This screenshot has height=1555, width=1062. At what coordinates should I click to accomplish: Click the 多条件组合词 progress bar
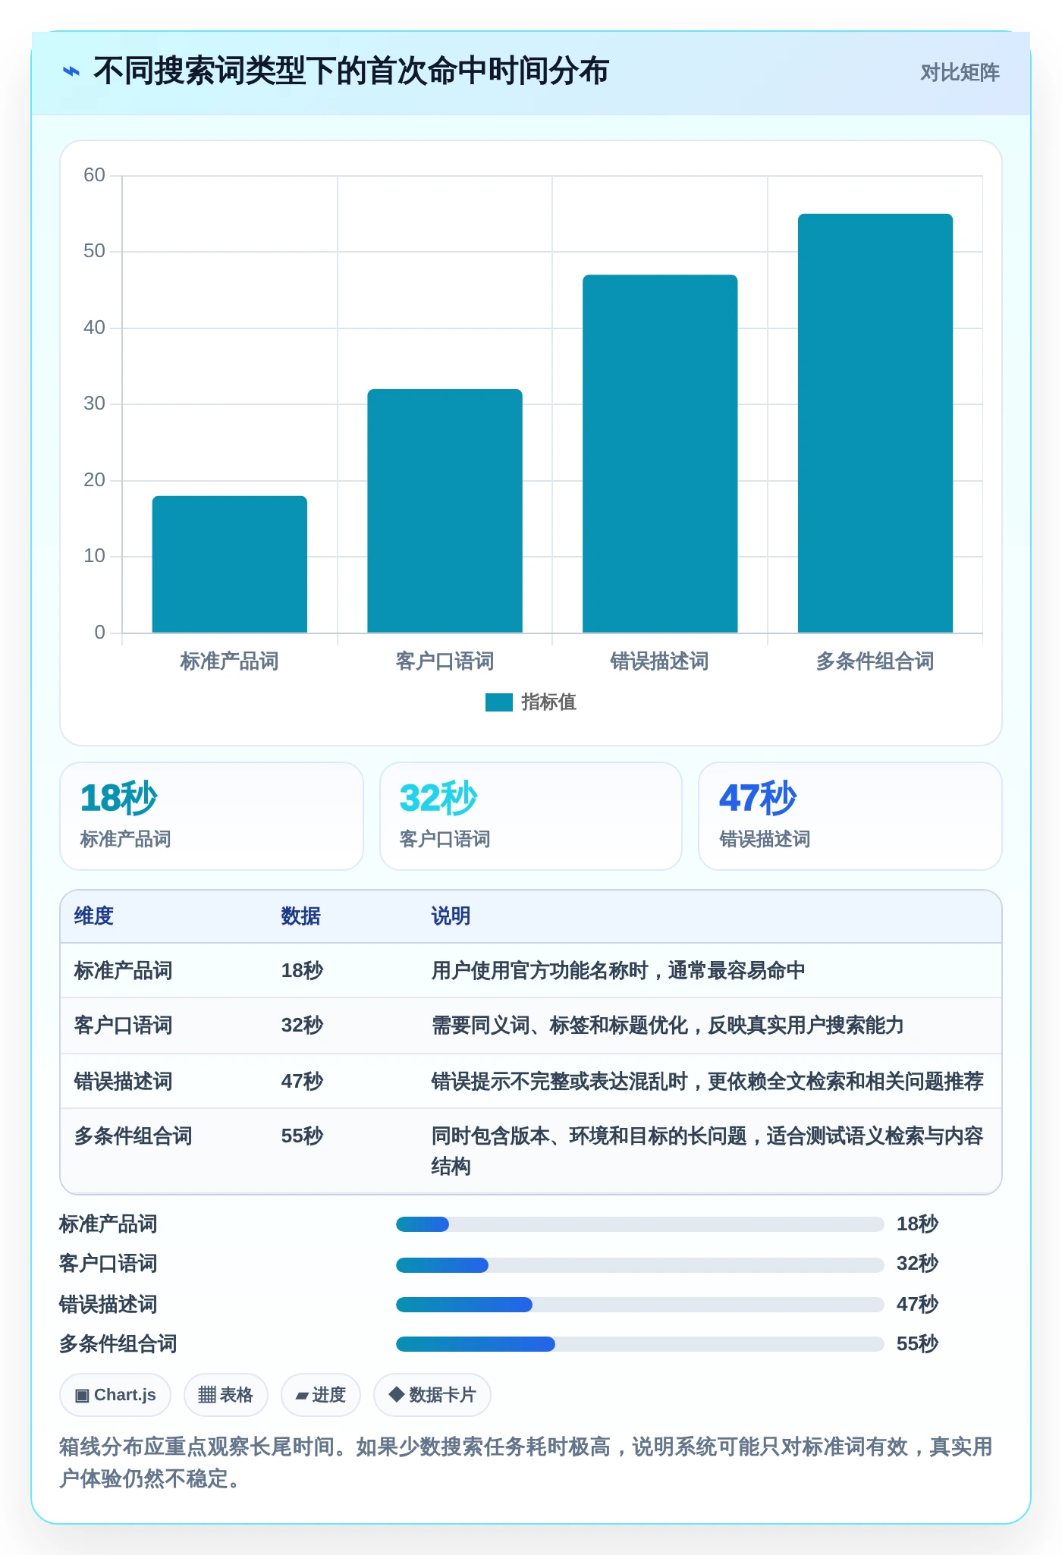(x=640, y=1344)
